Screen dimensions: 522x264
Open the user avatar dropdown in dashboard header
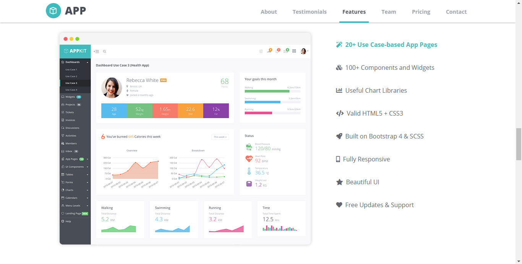point(304,51)
